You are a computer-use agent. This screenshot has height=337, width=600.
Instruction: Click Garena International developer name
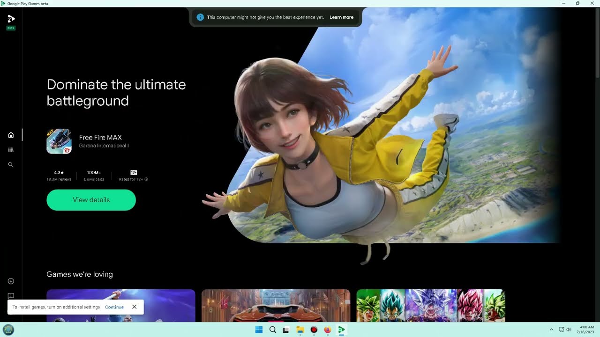104,146
